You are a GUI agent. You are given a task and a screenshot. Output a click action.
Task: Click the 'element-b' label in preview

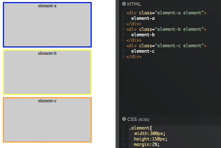[47, 53]
